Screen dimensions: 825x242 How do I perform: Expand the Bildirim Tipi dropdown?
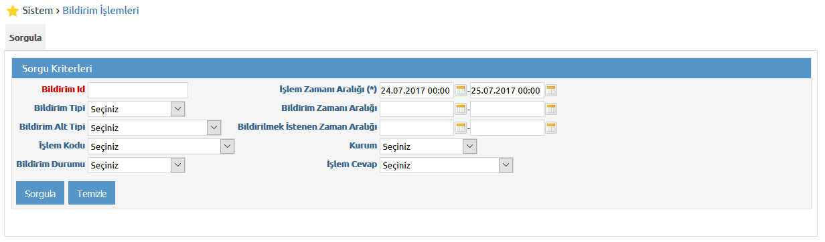[x=137, y=109]
